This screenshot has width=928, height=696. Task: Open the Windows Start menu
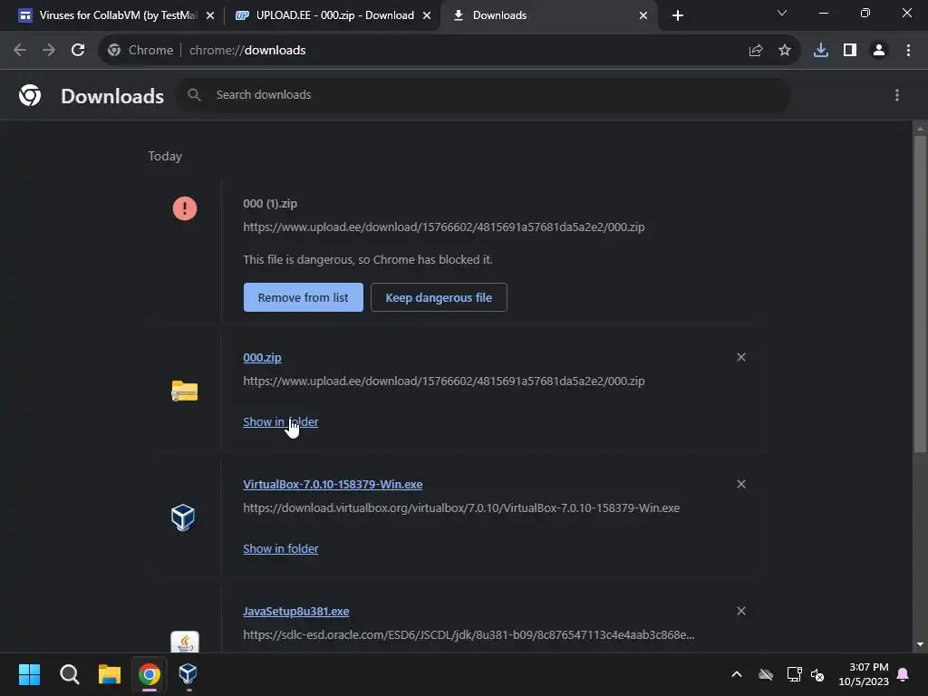[30, 674]
